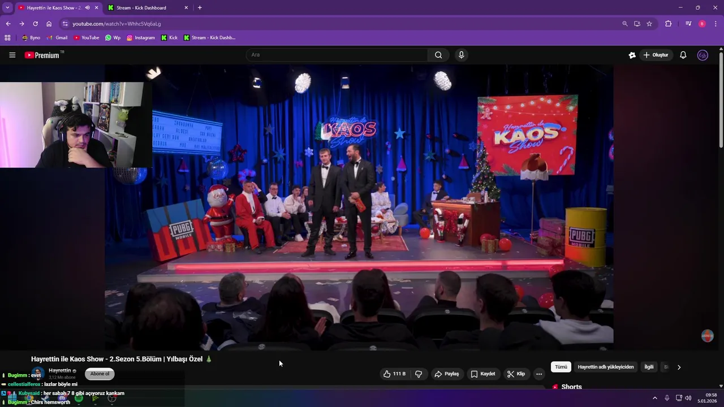Open browser extensions menu
The image size is (724, 407).
pyautogui.click(x=669, y=24)
